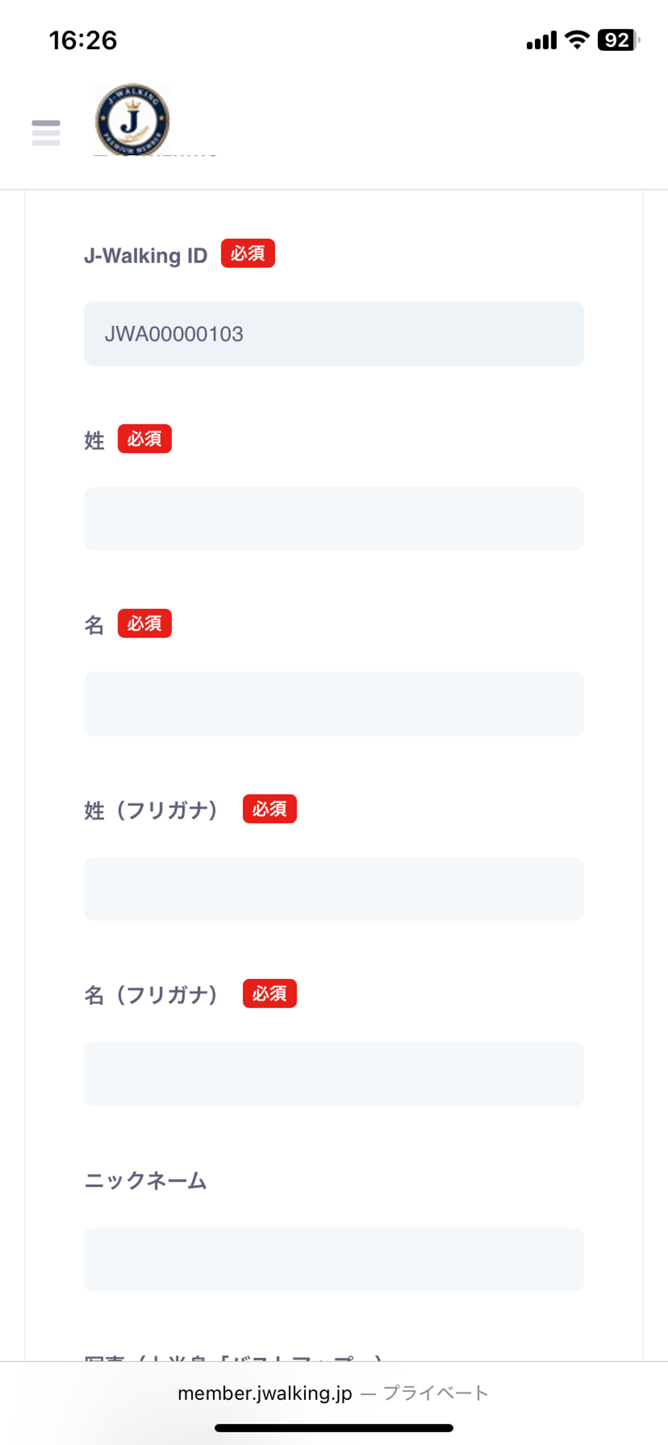
Task: Tap the 必須 badge beside 姓 label
Action: click(x=145, y=438)
